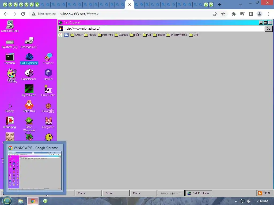Open the Games bookmarks folder

click(121, 35)
